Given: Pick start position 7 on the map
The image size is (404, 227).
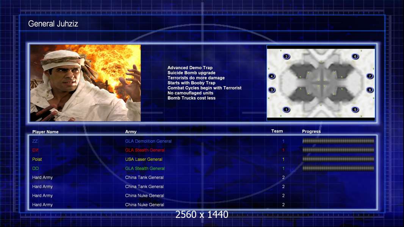Looking at the screenshot, I should (x=370, y=76).
